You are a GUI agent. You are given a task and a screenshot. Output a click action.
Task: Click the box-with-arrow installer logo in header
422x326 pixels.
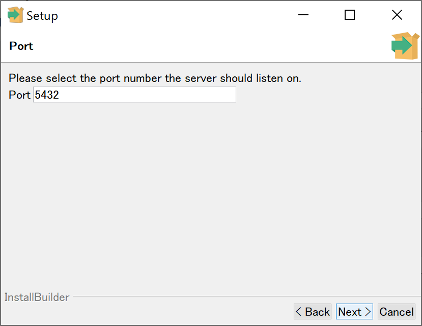(405, 46)
